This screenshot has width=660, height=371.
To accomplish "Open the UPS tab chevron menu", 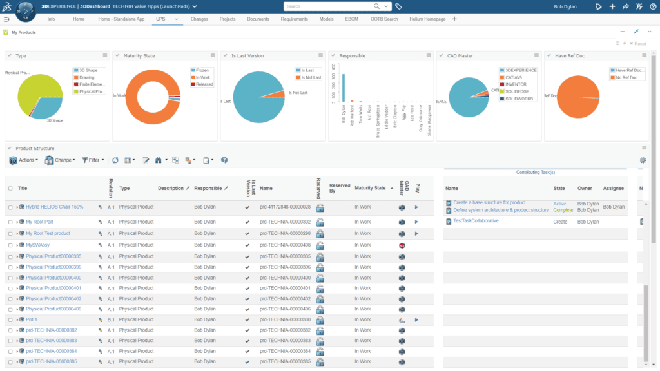I will [x=177, y=19].
